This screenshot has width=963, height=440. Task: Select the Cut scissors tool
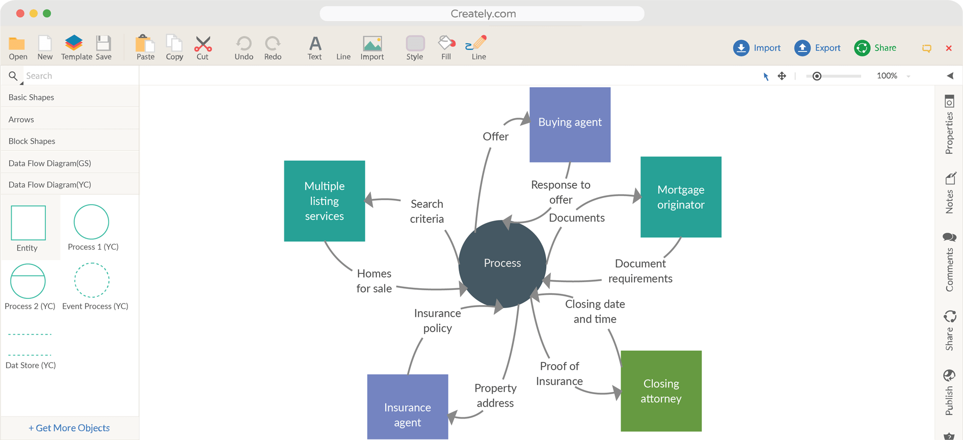[203, 44]
